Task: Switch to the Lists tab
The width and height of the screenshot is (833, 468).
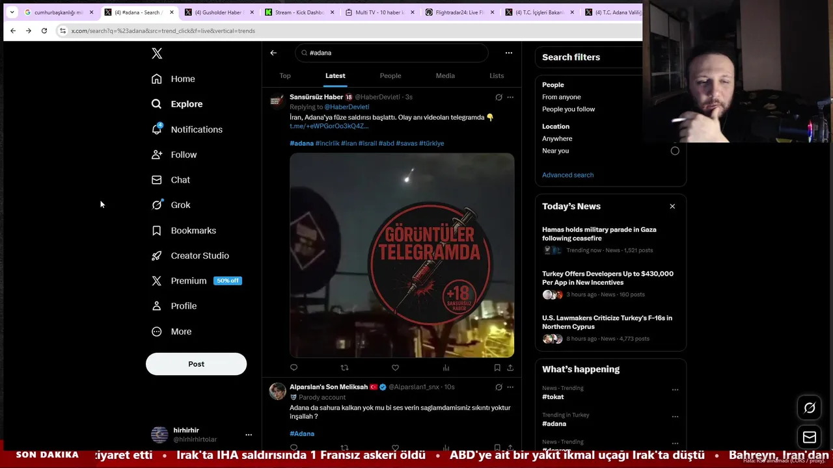Action: point(497,75)
